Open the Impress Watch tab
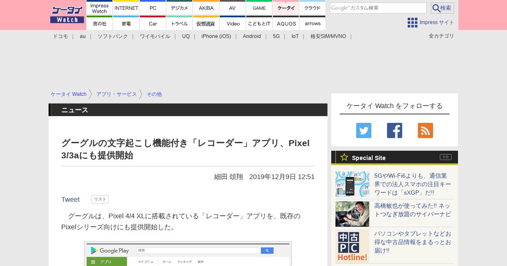This screenshot has height=266, width=507. [100, 8]
